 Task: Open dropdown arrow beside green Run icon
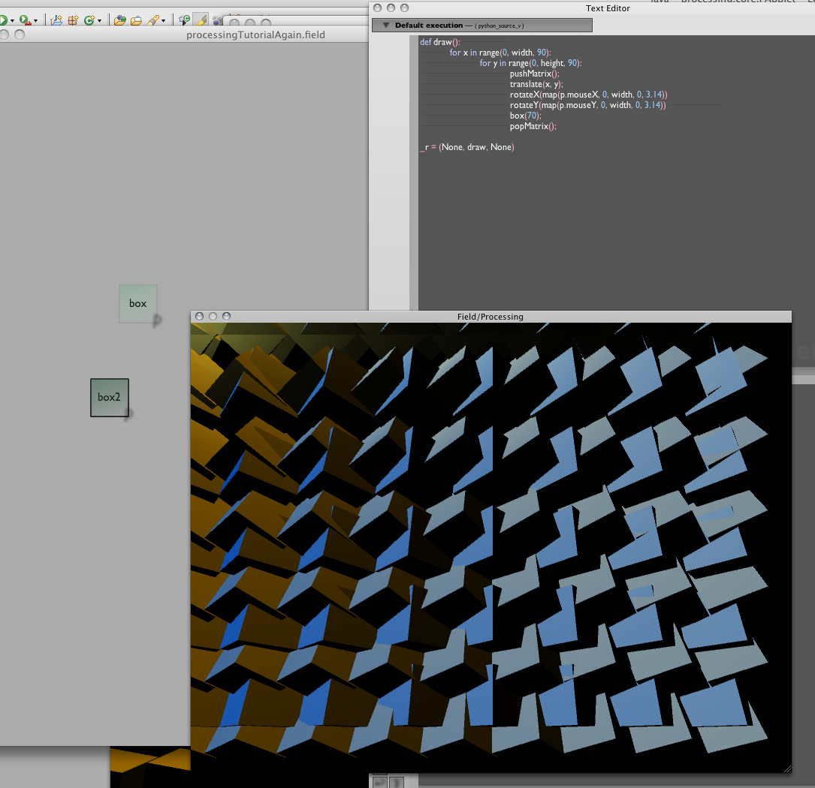[x=12, y=21]
